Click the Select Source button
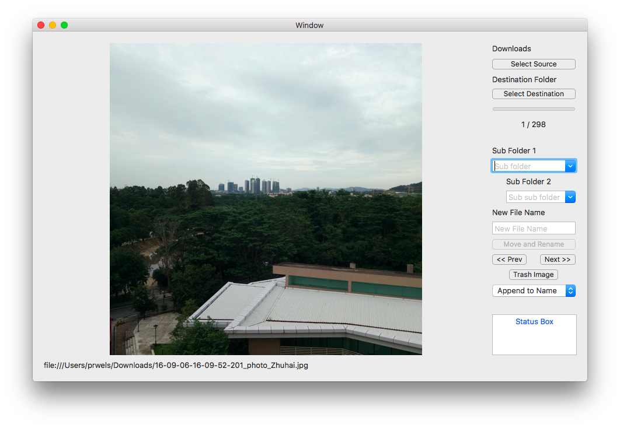620x428 pixels. tap(534, 64)
